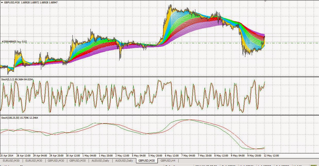Click the '12 May 12:00' time axis label
The width and height of the screenshot is (319, 166).
(271, 155)
